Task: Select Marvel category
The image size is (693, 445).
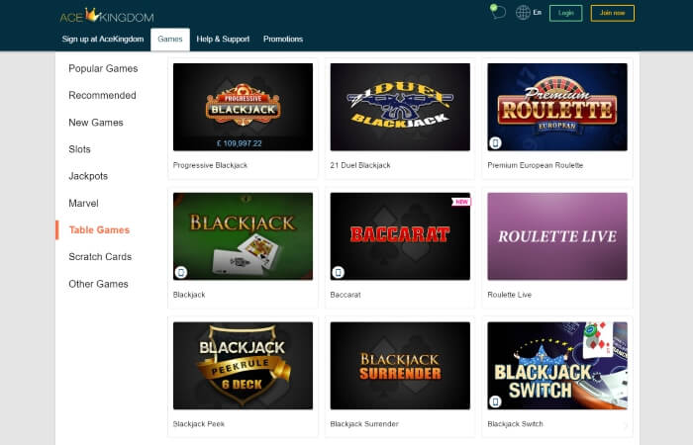Action: [83, 203]
